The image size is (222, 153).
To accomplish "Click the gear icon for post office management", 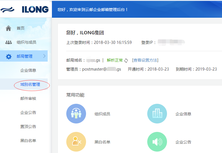I will pyautogui.click(x=9, y=57).
